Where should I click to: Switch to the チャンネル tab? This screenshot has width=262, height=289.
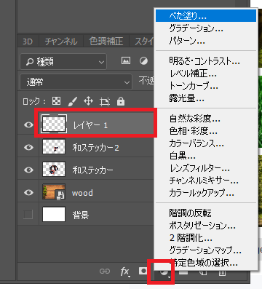[61, 41]
